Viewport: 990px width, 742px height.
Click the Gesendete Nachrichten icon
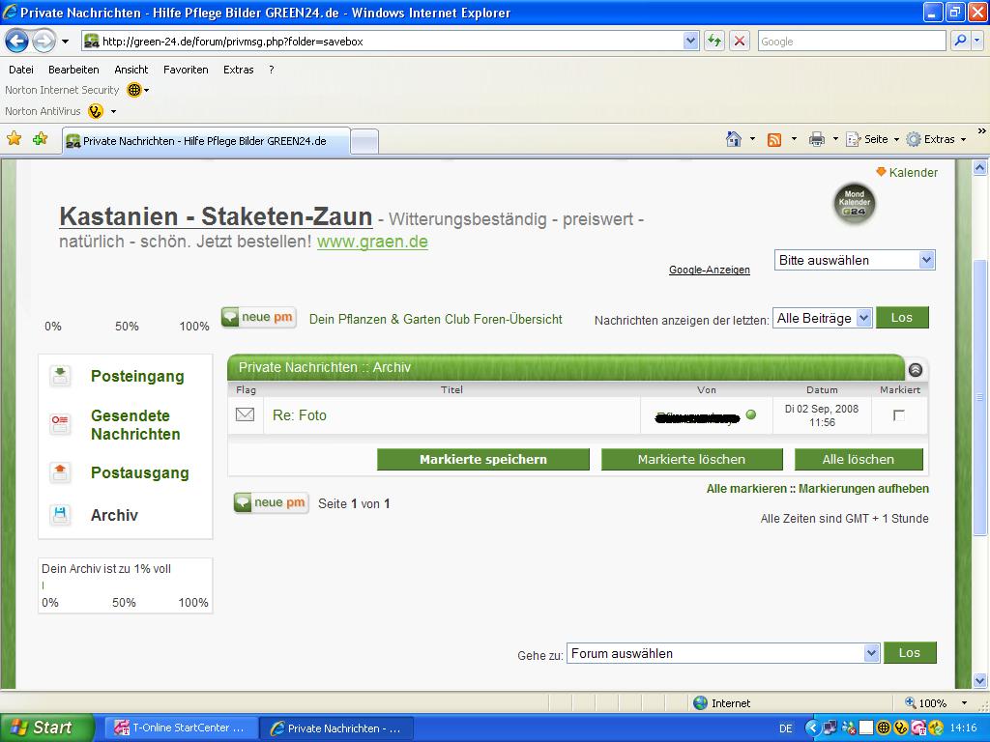(60, 424)
